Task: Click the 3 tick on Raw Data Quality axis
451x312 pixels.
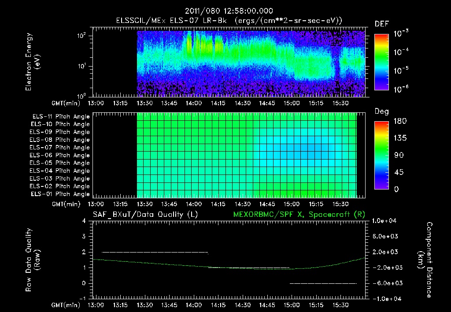Action: [84, 237]
